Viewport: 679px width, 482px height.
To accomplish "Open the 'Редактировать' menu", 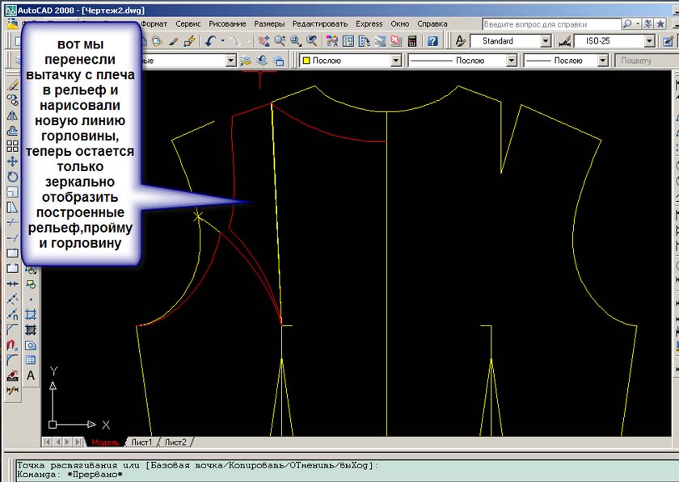I will (319, 24).
